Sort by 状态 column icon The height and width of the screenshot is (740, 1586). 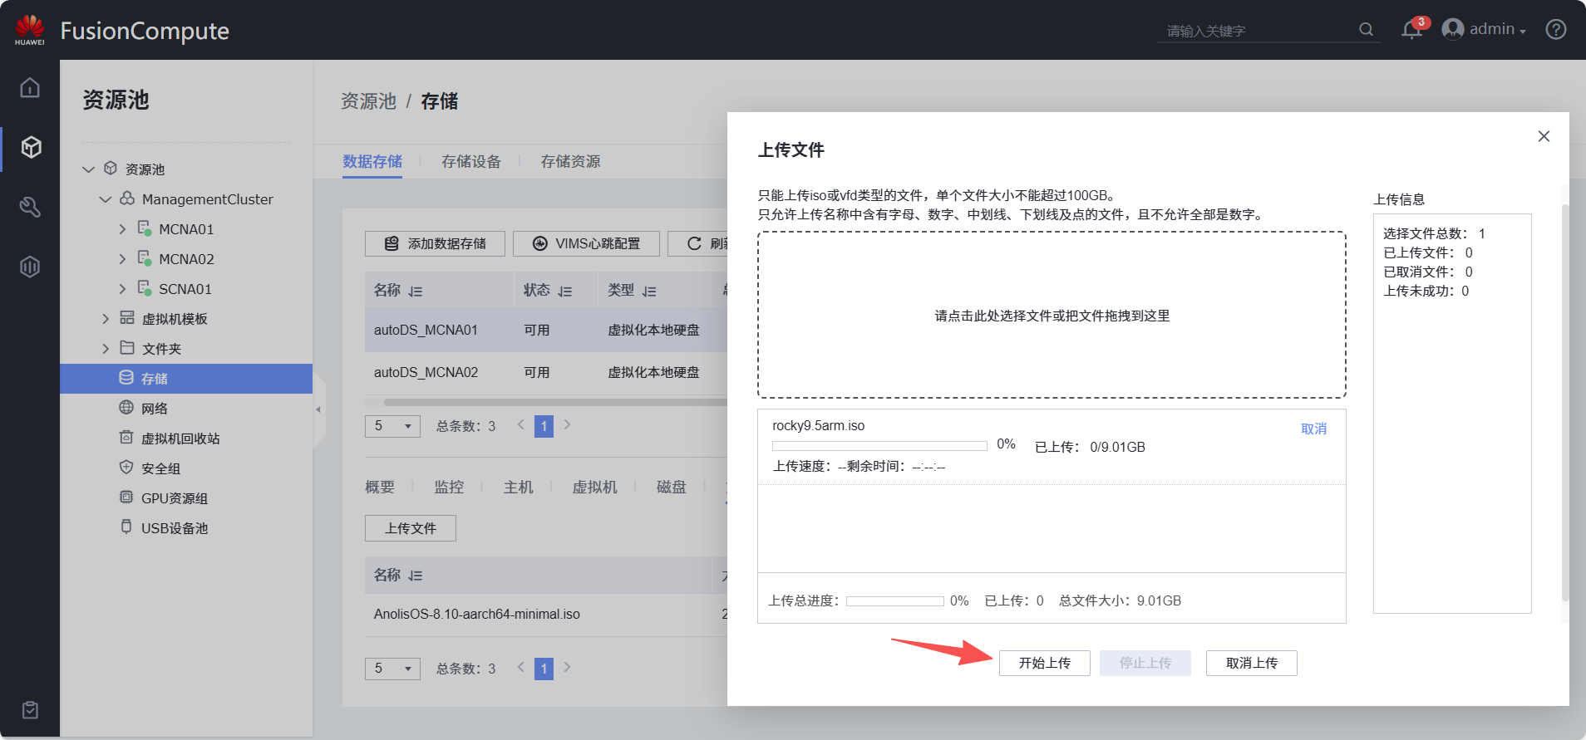(565, 292)
